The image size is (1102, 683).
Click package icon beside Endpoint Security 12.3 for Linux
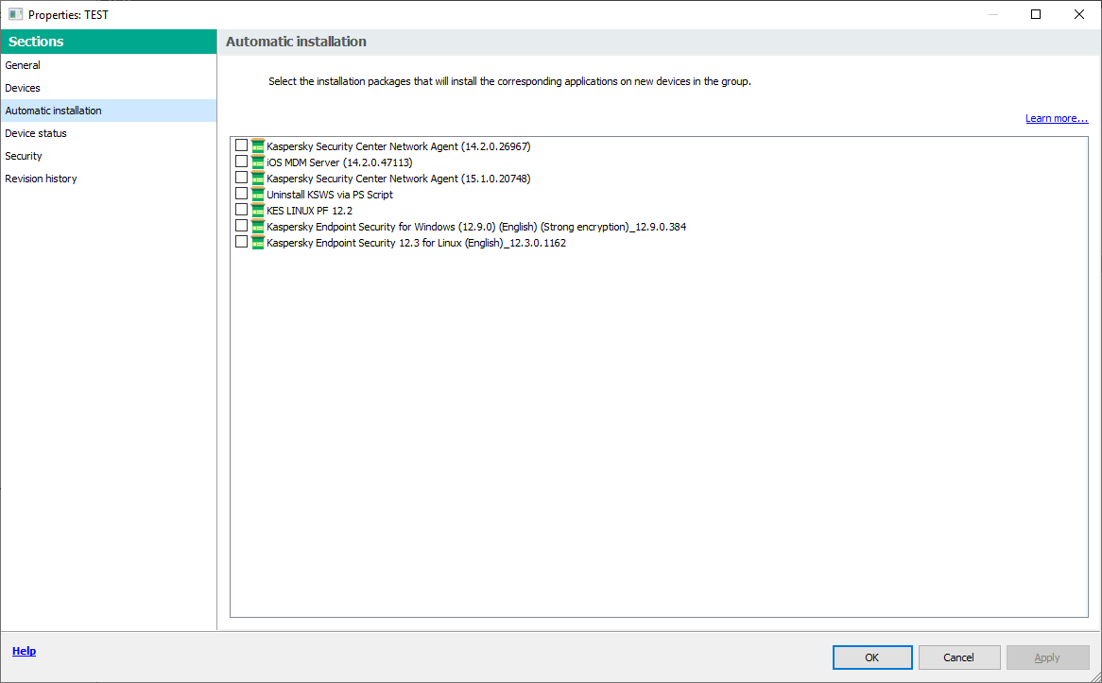coord(257,243)
